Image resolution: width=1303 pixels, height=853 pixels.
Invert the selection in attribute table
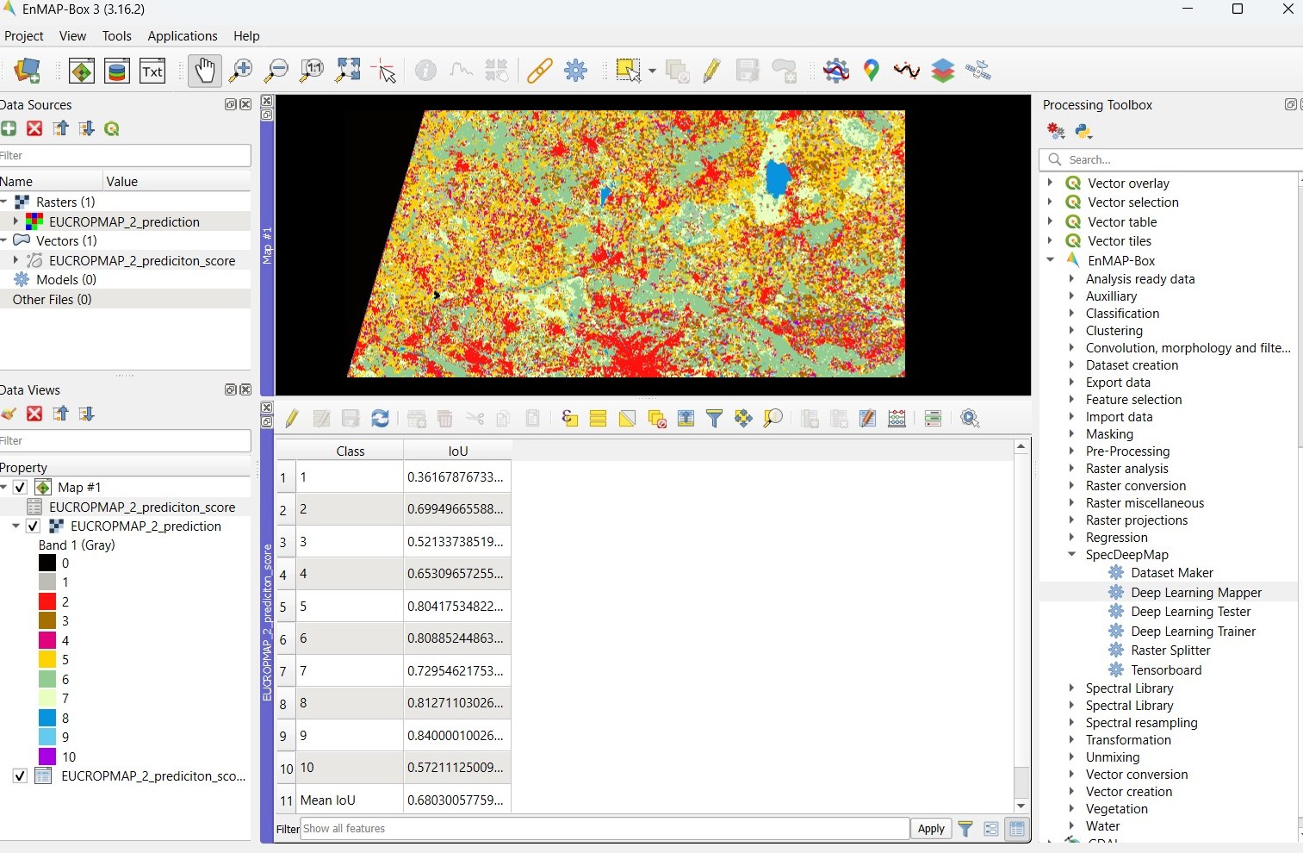(x=628, y=419)
